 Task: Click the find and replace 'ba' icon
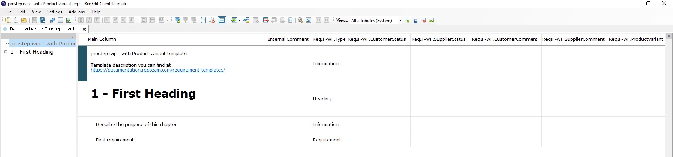point(308,20)
